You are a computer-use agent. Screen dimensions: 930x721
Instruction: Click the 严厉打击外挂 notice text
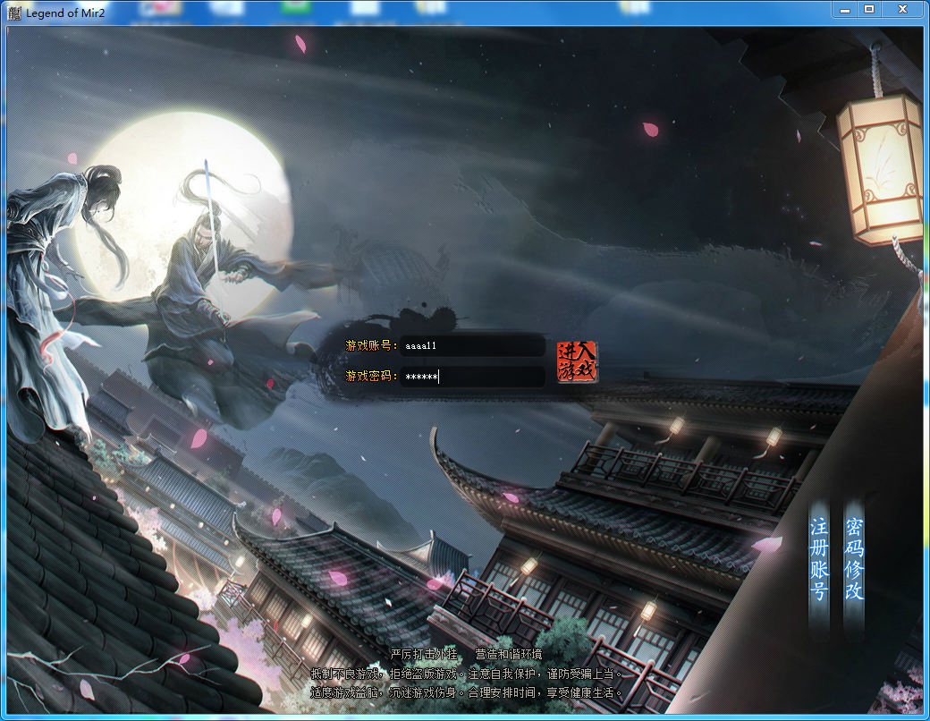coord(424,654)
